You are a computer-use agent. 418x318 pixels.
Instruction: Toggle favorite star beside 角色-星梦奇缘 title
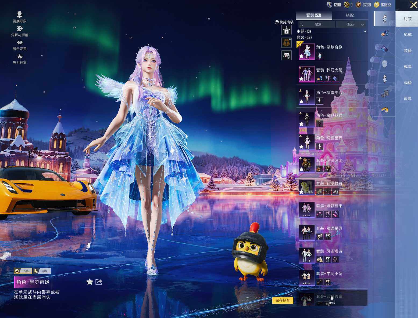click(90, 282)
